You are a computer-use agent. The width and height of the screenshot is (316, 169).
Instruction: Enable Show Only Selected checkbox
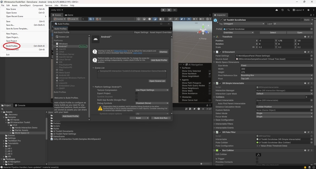(x=210, y=71)
